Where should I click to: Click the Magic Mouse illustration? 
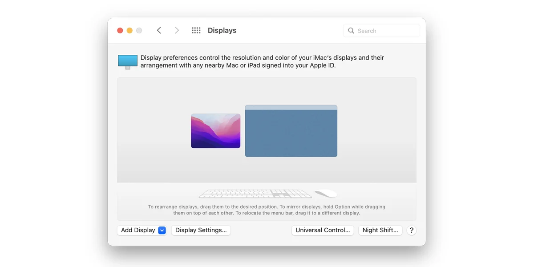click(326, 194)
